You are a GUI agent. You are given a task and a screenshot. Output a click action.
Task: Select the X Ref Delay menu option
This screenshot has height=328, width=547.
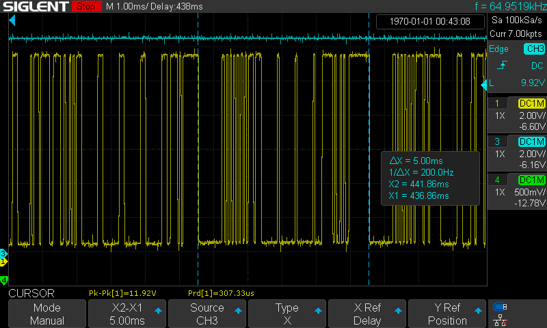coord(366,314)
